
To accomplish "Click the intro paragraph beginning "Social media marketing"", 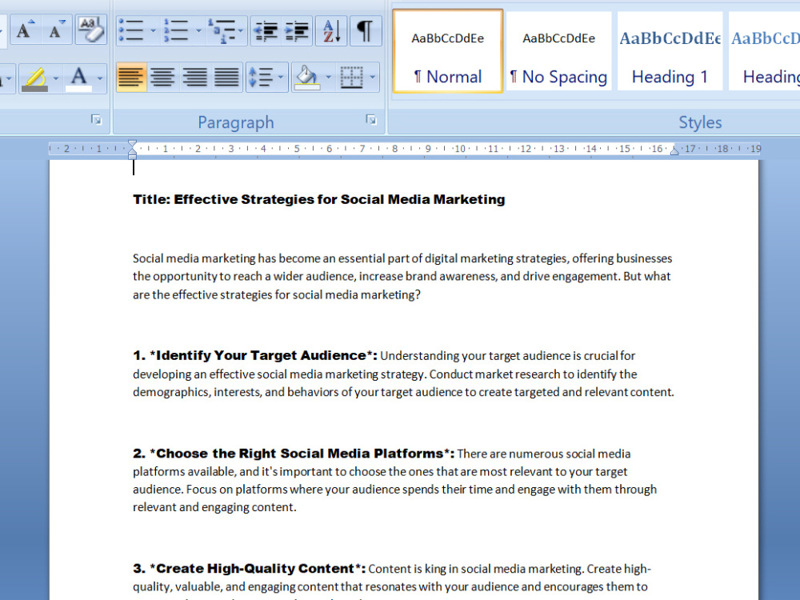I will click(x=402, y=277).
